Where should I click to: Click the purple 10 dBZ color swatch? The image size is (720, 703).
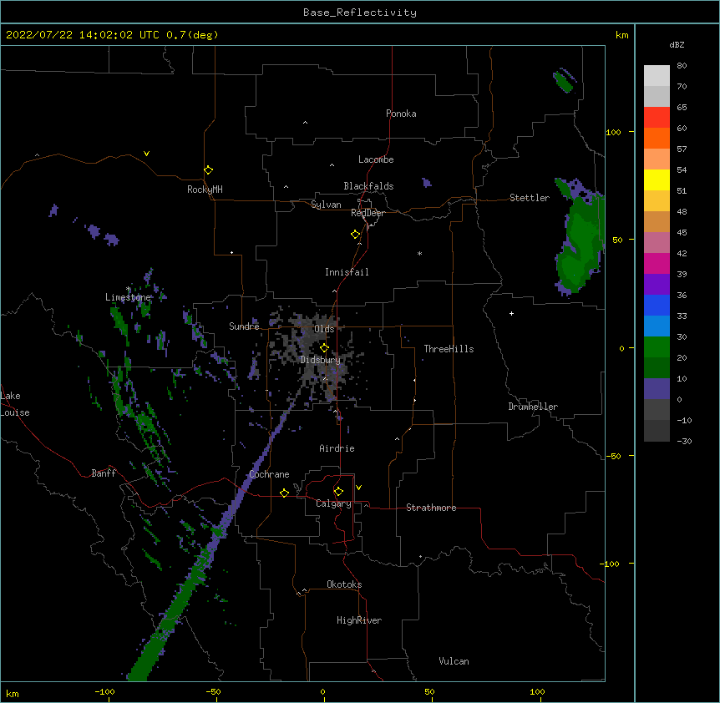[x=657, y=389]
